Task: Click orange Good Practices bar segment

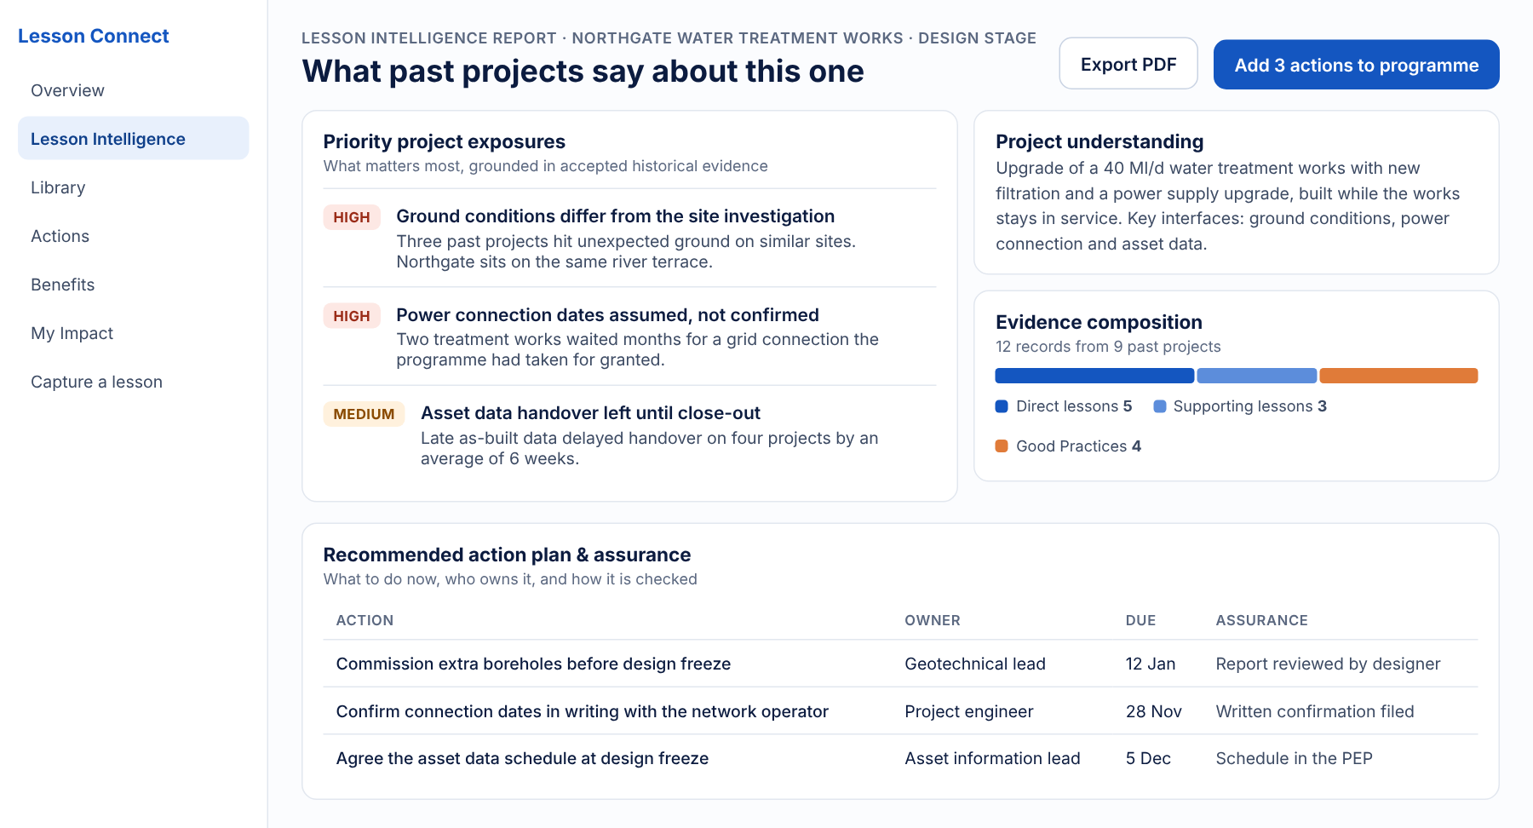Action: pos(1398,376)
